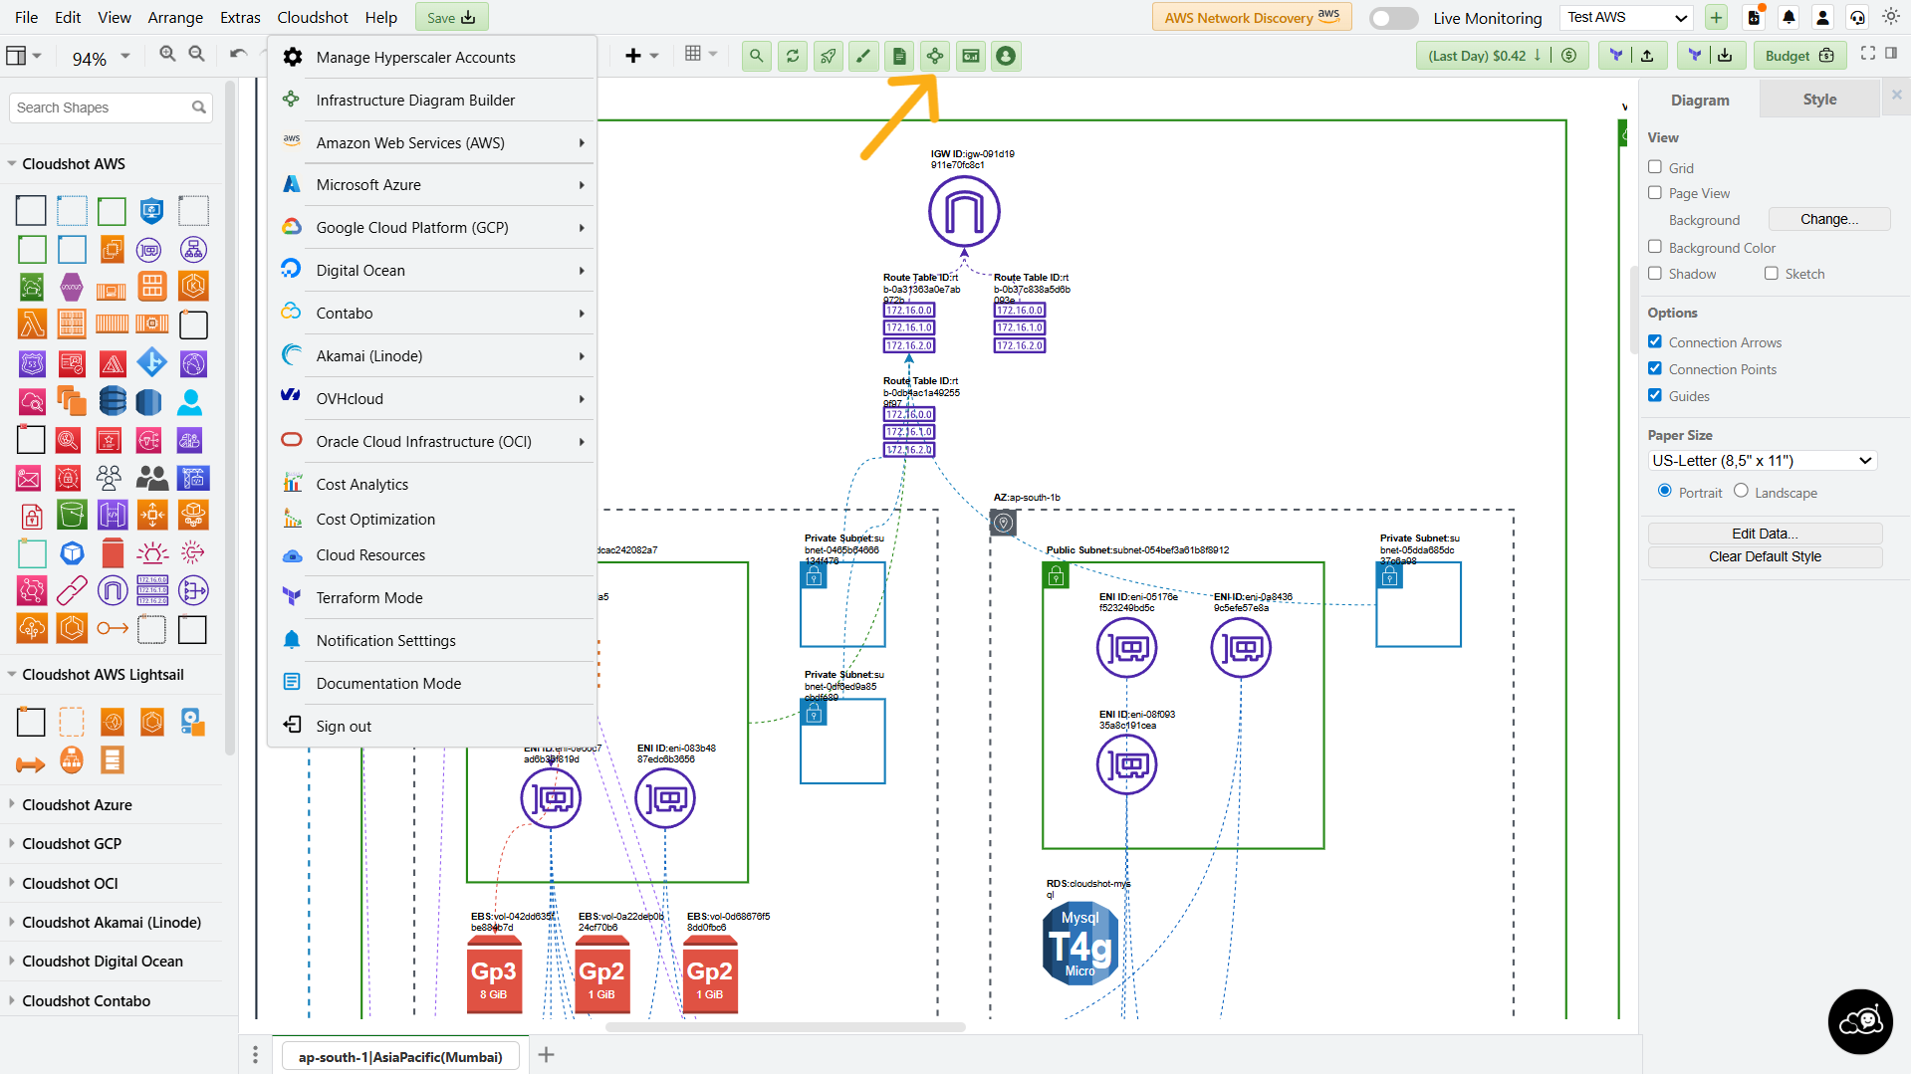Enable the Grid checkbox
The height and width of the screenshot is (1074, 1911).
1655,167
